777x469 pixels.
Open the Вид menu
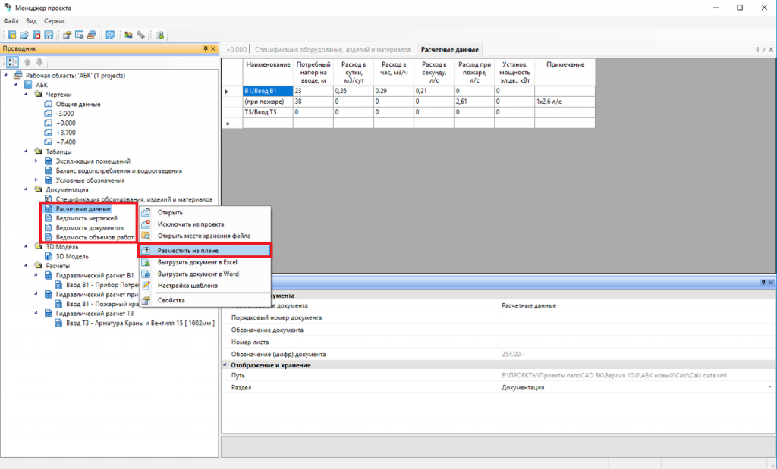coord(31,21)
